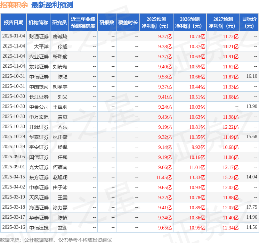Click the 11.45亿 profit forecast value

pyautogui.click(x=164, y=177)
